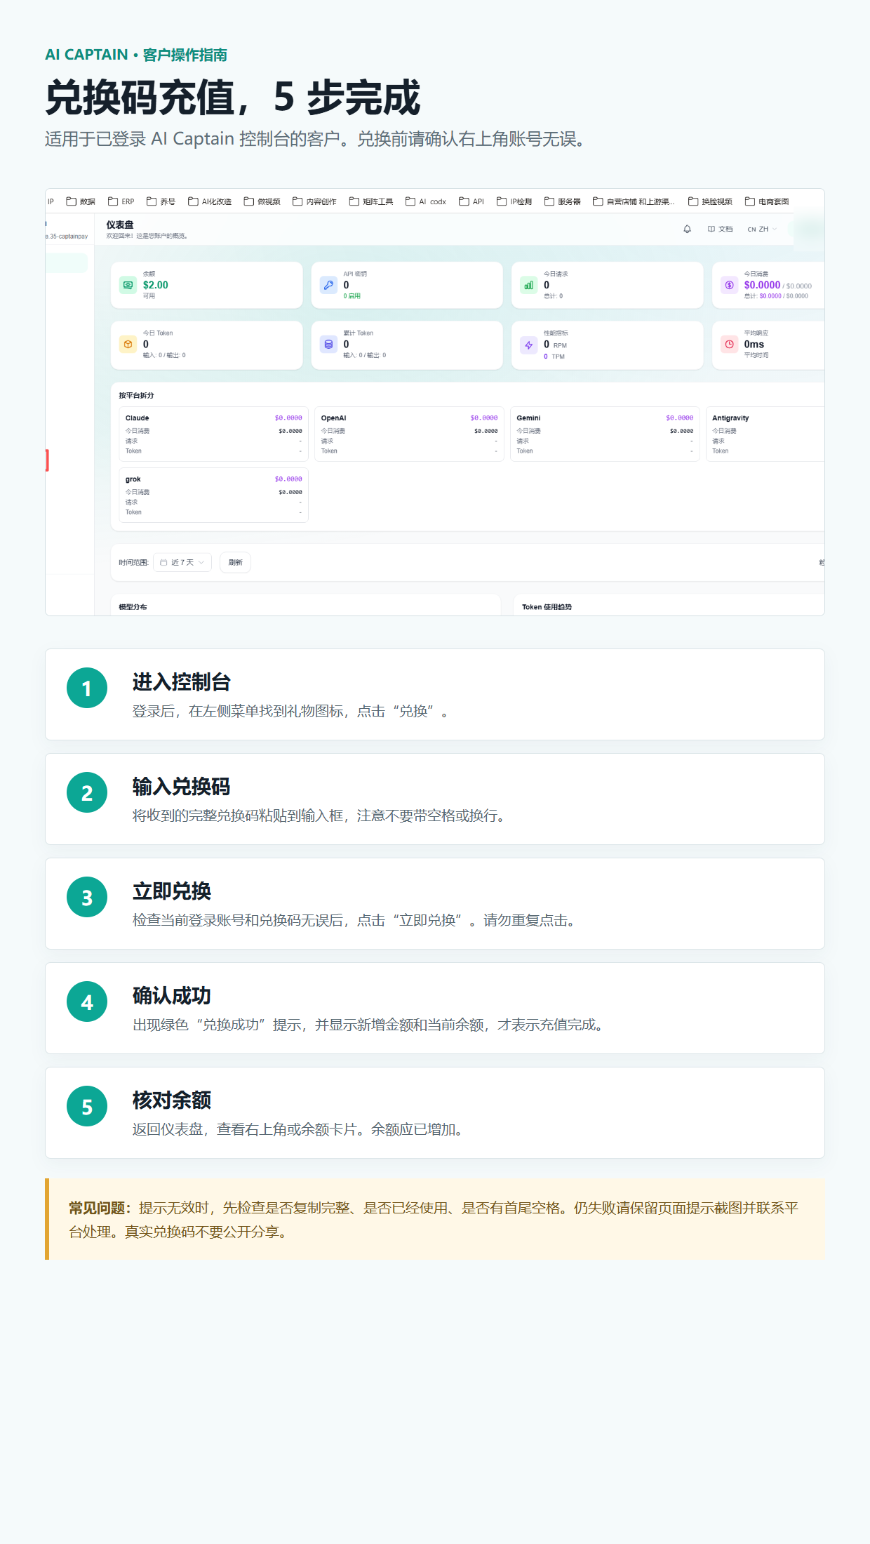
Task: Open the 矩阵工具 bookmark folder
Action: pos(371,201)
